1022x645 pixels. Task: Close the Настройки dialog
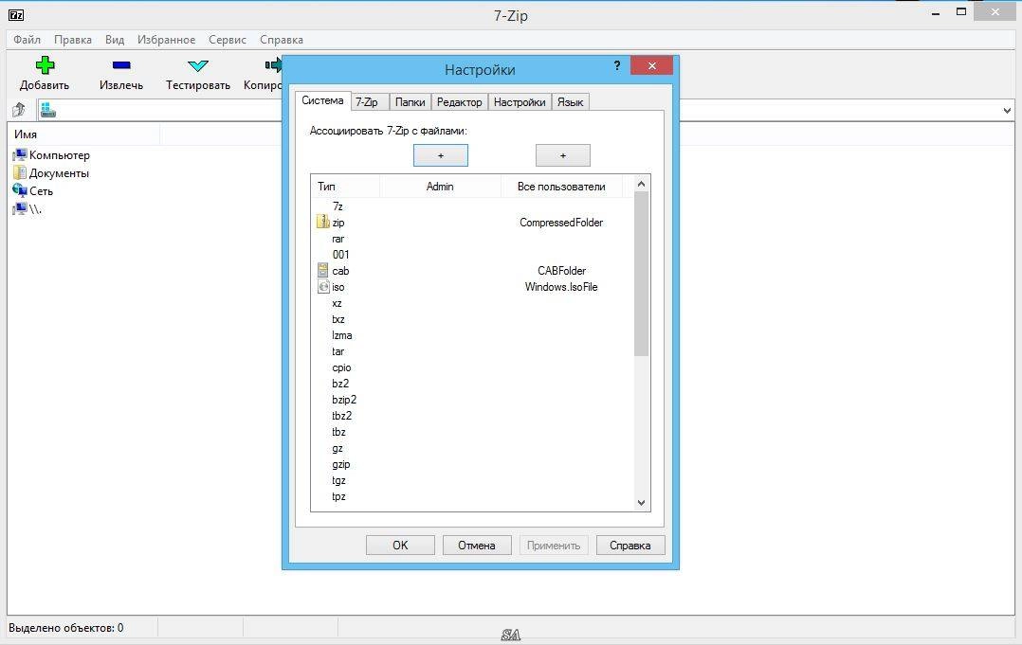(652, 65)
